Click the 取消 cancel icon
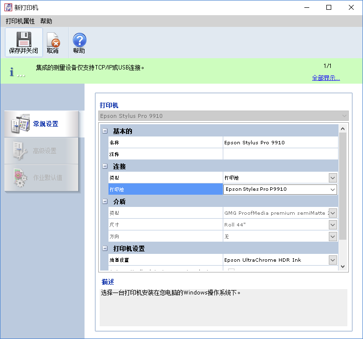This screenshot has width=363, height=339. pos(53,40)
